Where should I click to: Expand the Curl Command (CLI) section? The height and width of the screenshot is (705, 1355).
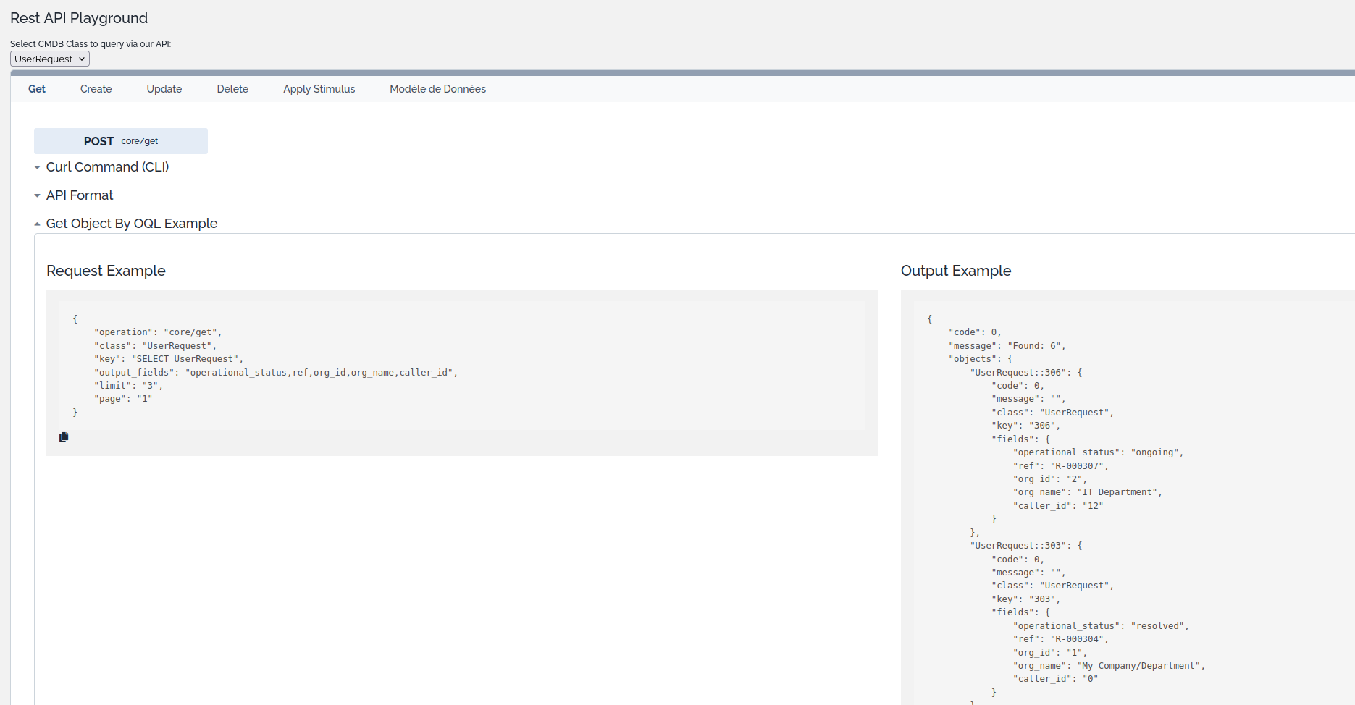point(107,167)
